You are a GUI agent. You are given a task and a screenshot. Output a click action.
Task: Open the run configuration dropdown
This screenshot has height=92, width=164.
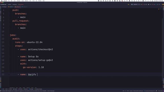(x=136, y=5)
